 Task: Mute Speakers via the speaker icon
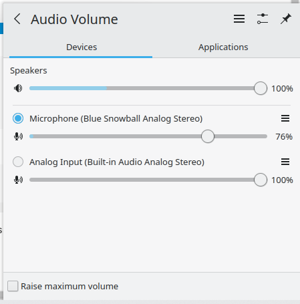click(18, 88)
